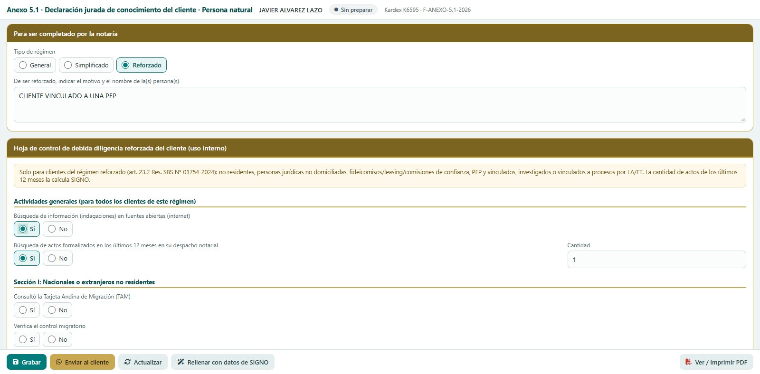The width and height of the screenshot is (760, 374).
Task: Choose Sí for Verifica el control migratorio
Action: click(x=27, y=339)
